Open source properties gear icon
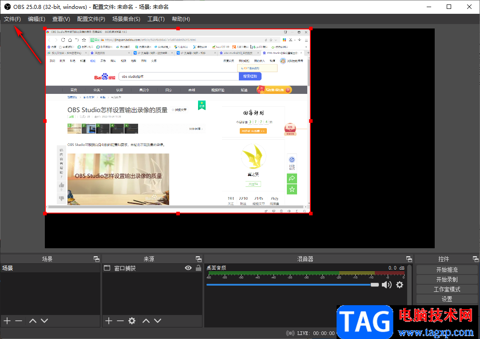The height and width of the screenshot is (339, 480). pos(132,321)
